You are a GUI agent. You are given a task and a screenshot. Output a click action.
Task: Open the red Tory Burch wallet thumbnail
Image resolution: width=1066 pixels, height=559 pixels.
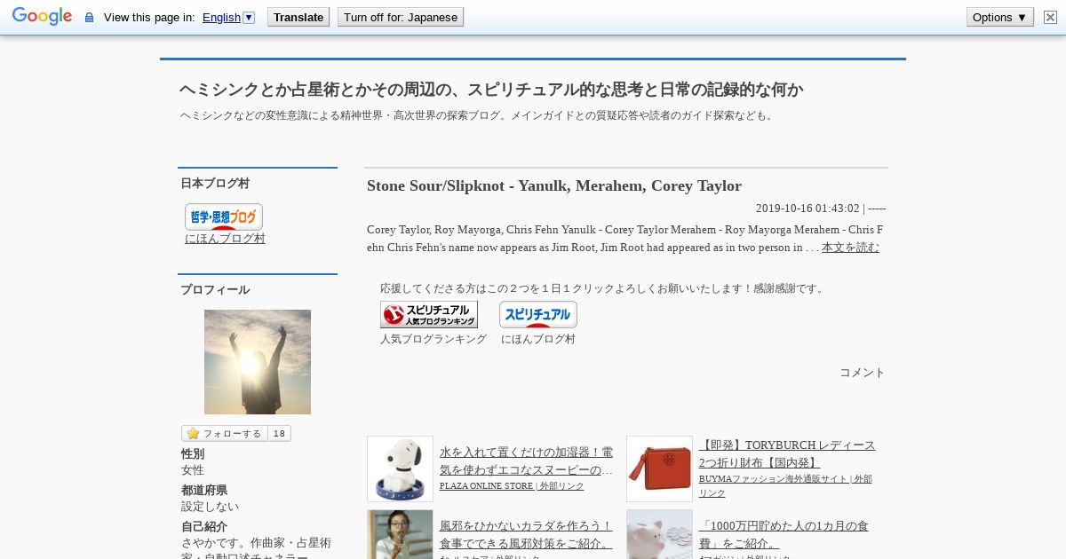(x=659, y=468)
